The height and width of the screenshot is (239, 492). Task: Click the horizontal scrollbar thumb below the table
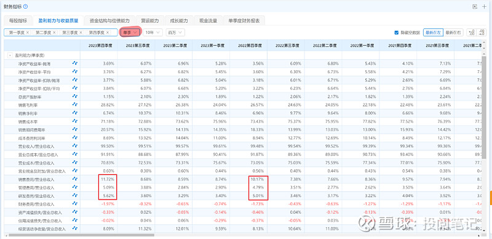tap(82, 235)
